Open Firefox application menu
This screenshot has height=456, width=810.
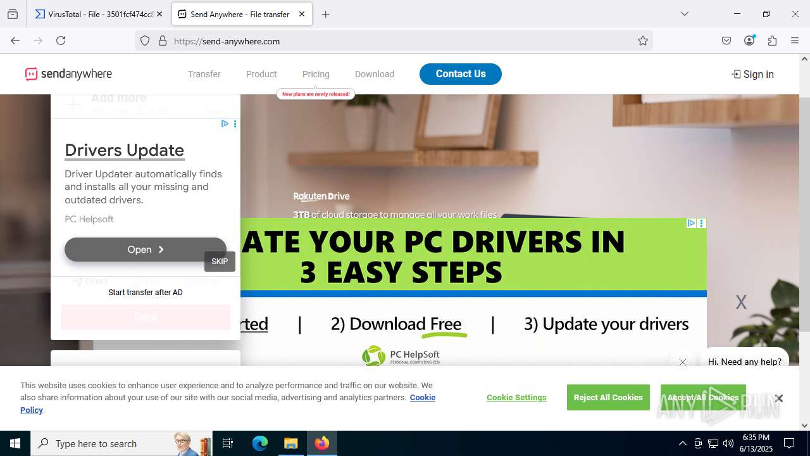[x=795, y=41]
